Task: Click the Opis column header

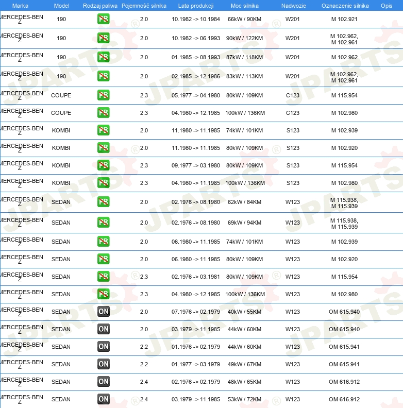Action: (x=387, y=6)
